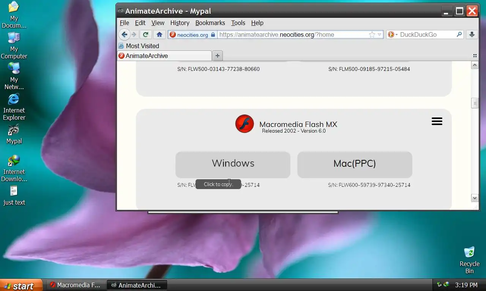Launch Internet Explorer from desktop

(14, 107)
